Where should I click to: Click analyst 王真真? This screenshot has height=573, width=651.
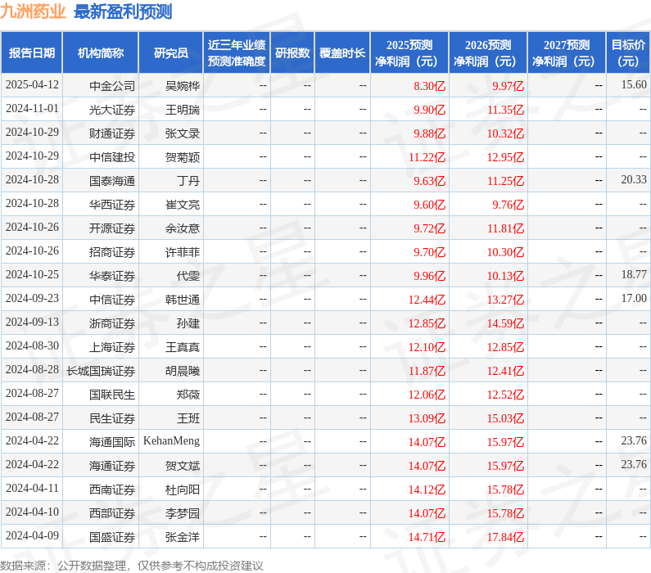[183, 347]
